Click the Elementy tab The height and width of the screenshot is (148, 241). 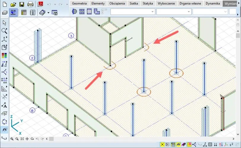(x=98, y=4)
